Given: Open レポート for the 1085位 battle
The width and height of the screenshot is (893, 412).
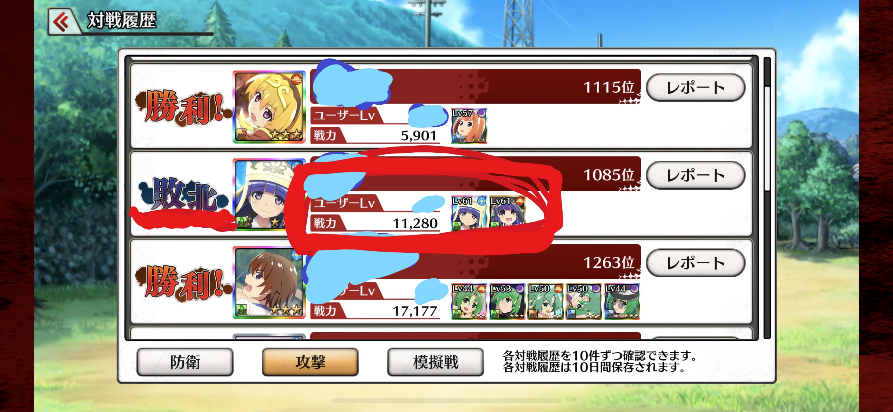Looking at the screenshot, I should (695, 175).
